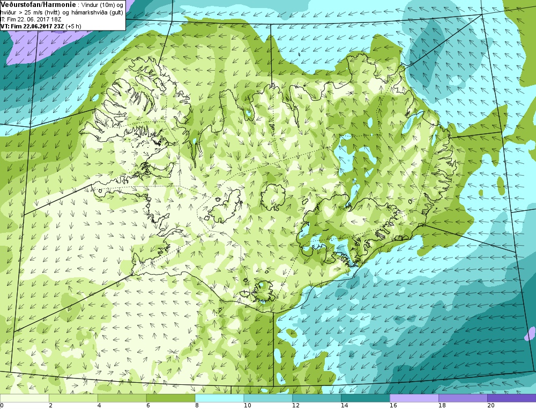Click the 16–18 m/s lavender legend swatch
This screenshot has height=409, width=536.
click(x=414, y=398)
